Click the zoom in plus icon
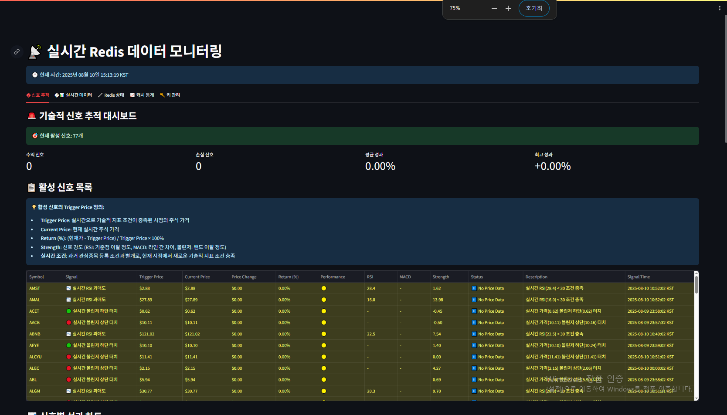Image resolution: width=727 pixels, height=415 pixels. click(508, 8)
